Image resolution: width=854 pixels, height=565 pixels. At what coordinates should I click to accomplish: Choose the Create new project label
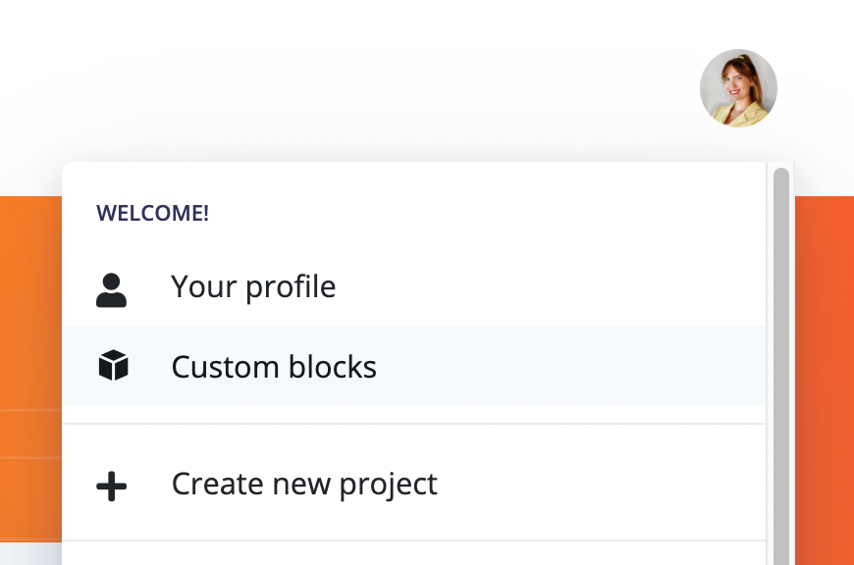pos(304,484)
